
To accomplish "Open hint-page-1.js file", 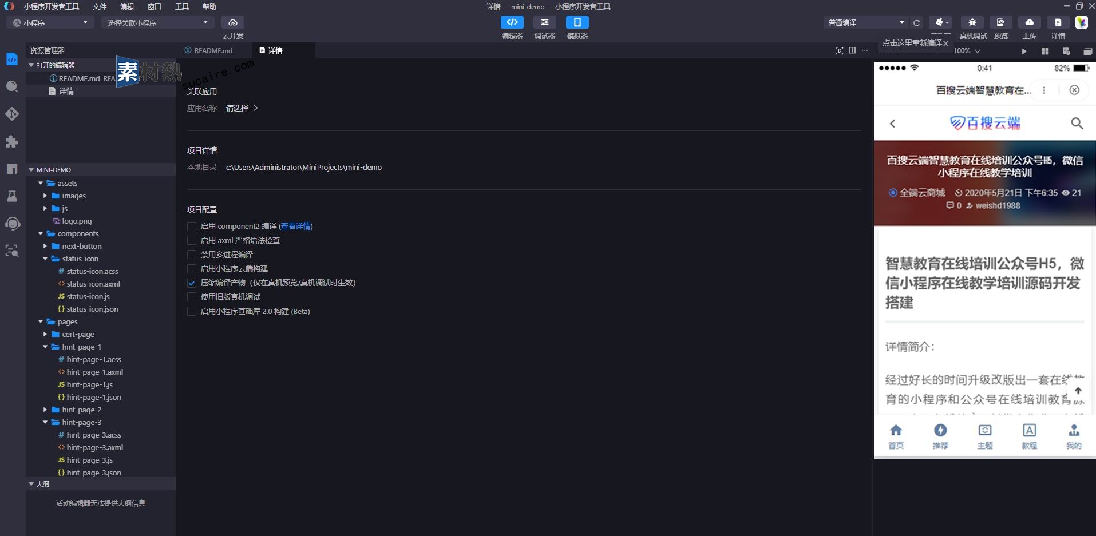I will click(x=89, y=384).
